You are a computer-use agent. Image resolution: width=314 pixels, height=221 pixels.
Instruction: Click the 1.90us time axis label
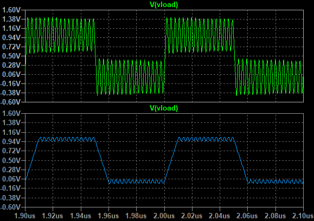tap(25, 216)
